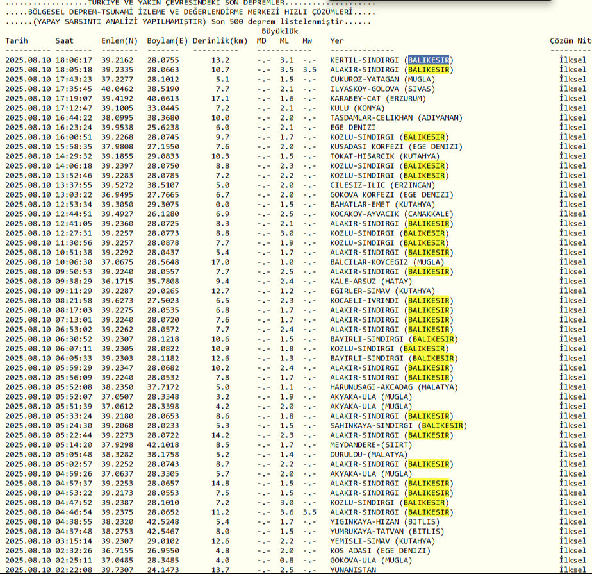Click the ILYASKOY-GOLOVA (SIVAS) entry
Screen dimensions: 592x574
point(382,89)
